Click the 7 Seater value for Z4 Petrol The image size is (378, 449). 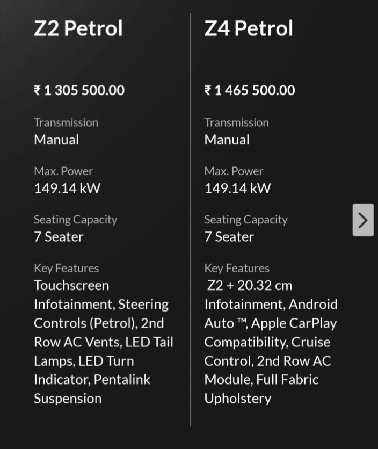(229, 237)
